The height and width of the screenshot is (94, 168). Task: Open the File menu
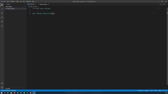[x=5, y=2]
